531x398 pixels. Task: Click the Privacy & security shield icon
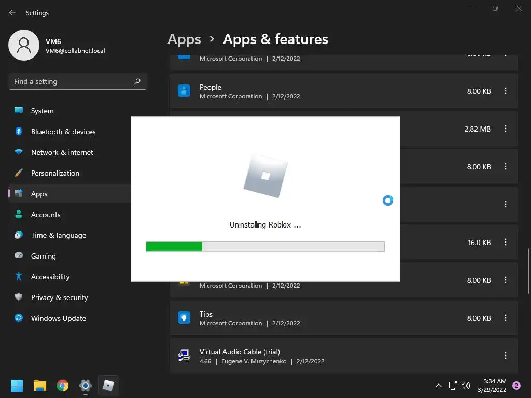pyautogui.click(x=19, y=297)
